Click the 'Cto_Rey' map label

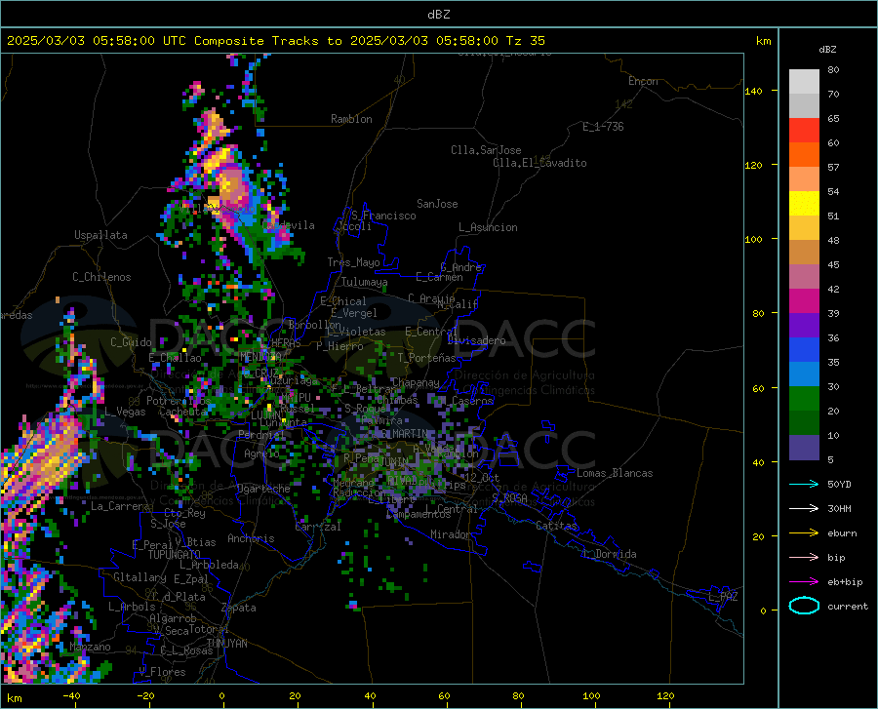184,513
